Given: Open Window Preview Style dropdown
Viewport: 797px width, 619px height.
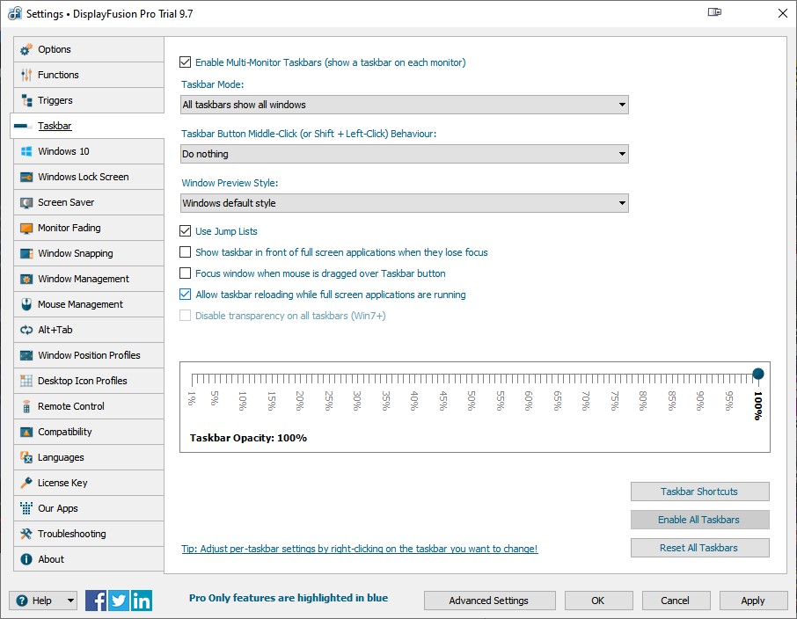Looking at the screenshot, I should 405,203.
